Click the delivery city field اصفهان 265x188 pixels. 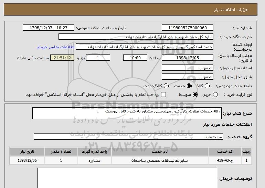coord(188,77)
